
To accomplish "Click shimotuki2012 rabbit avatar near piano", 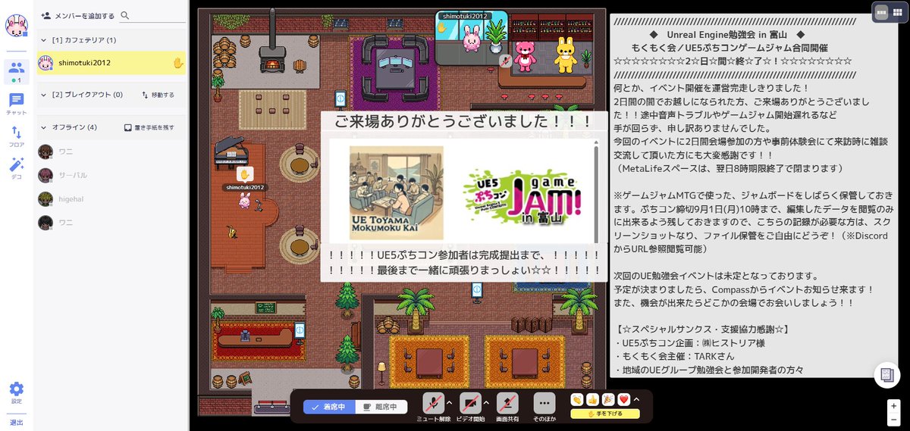I will 245,201.
